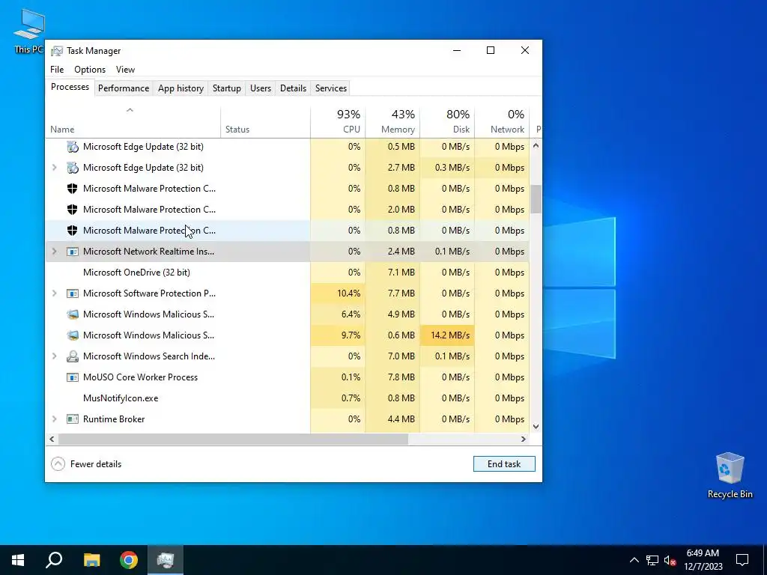Show hidden system tray icons

pos(634,560)
